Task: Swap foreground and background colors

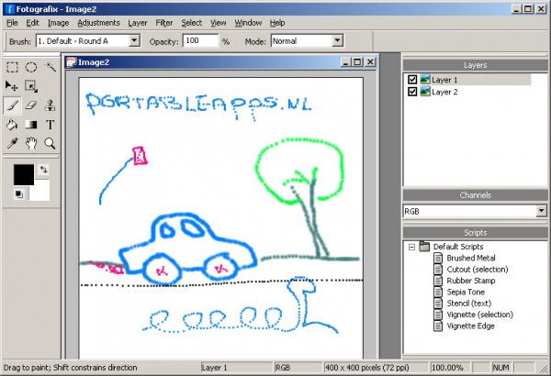Action: pos(43,170)
